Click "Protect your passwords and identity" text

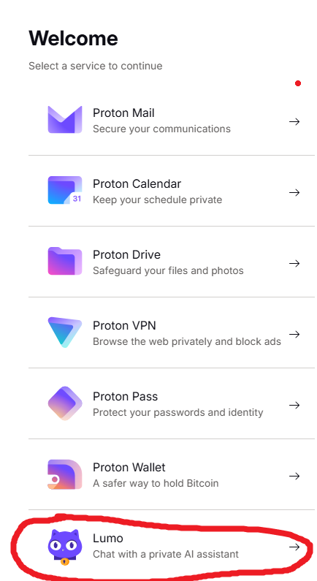tap(178, 412)
